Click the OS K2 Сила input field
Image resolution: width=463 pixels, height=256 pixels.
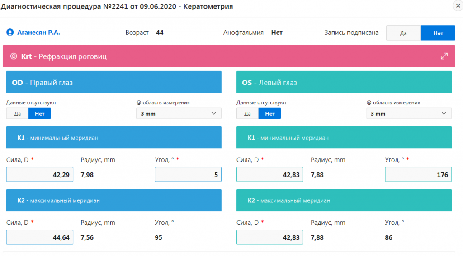pyautogui.click(x=270, y=237)
